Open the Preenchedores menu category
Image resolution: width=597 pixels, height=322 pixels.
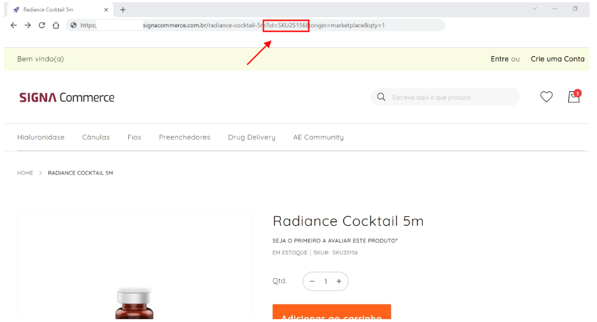coord(185,137)
